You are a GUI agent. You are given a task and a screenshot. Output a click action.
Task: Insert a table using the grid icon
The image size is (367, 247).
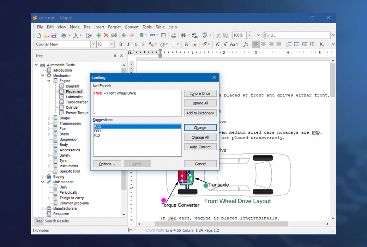point(163,35)
